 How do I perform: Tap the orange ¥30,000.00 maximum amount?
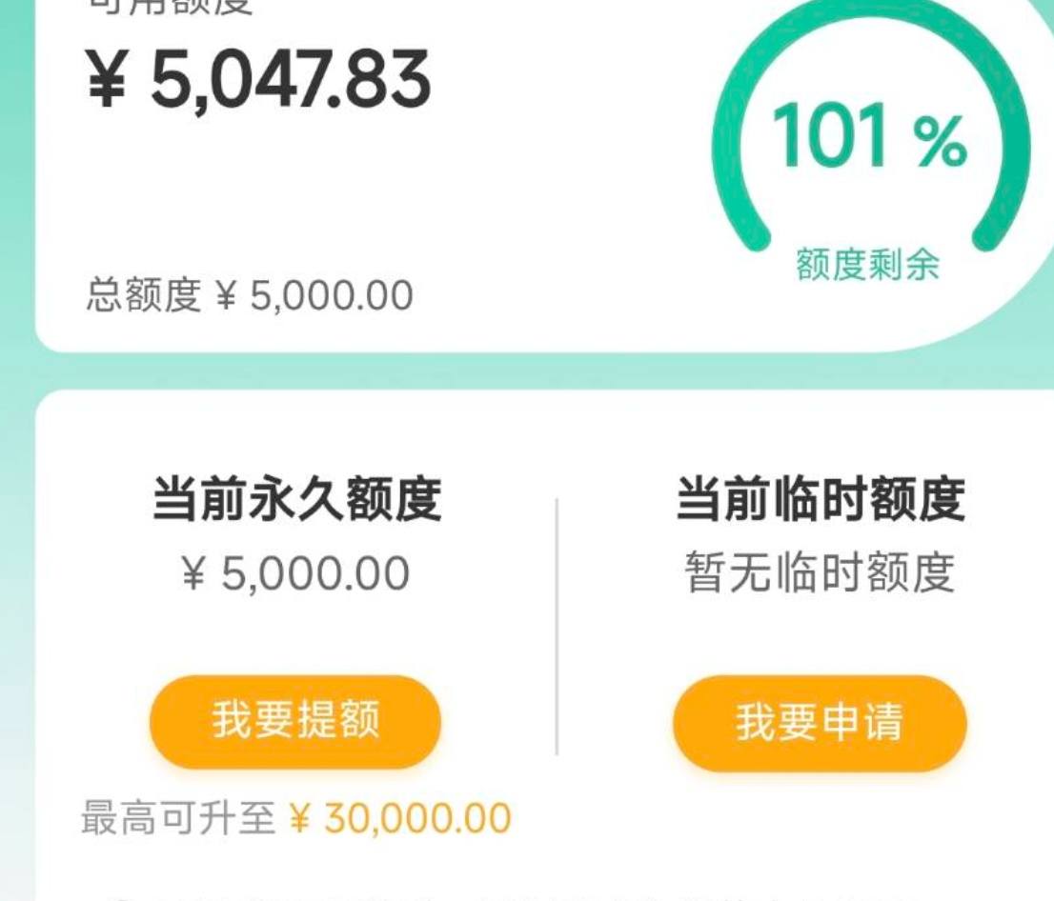(x=400, y=818)
